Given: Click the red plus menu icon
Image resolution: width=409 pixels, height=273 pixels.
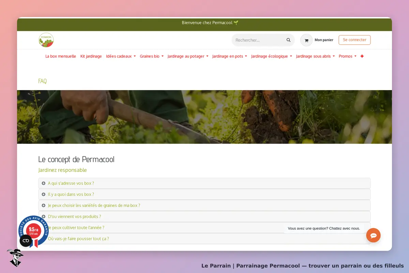Looking at the screenshot, I should coord(362,56).
